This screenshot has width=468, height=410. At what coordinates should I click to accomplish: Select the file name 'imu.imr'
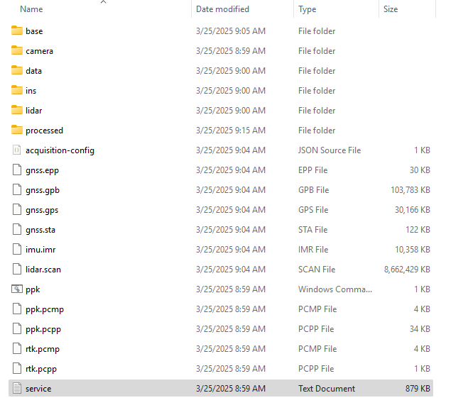[40, 250]
